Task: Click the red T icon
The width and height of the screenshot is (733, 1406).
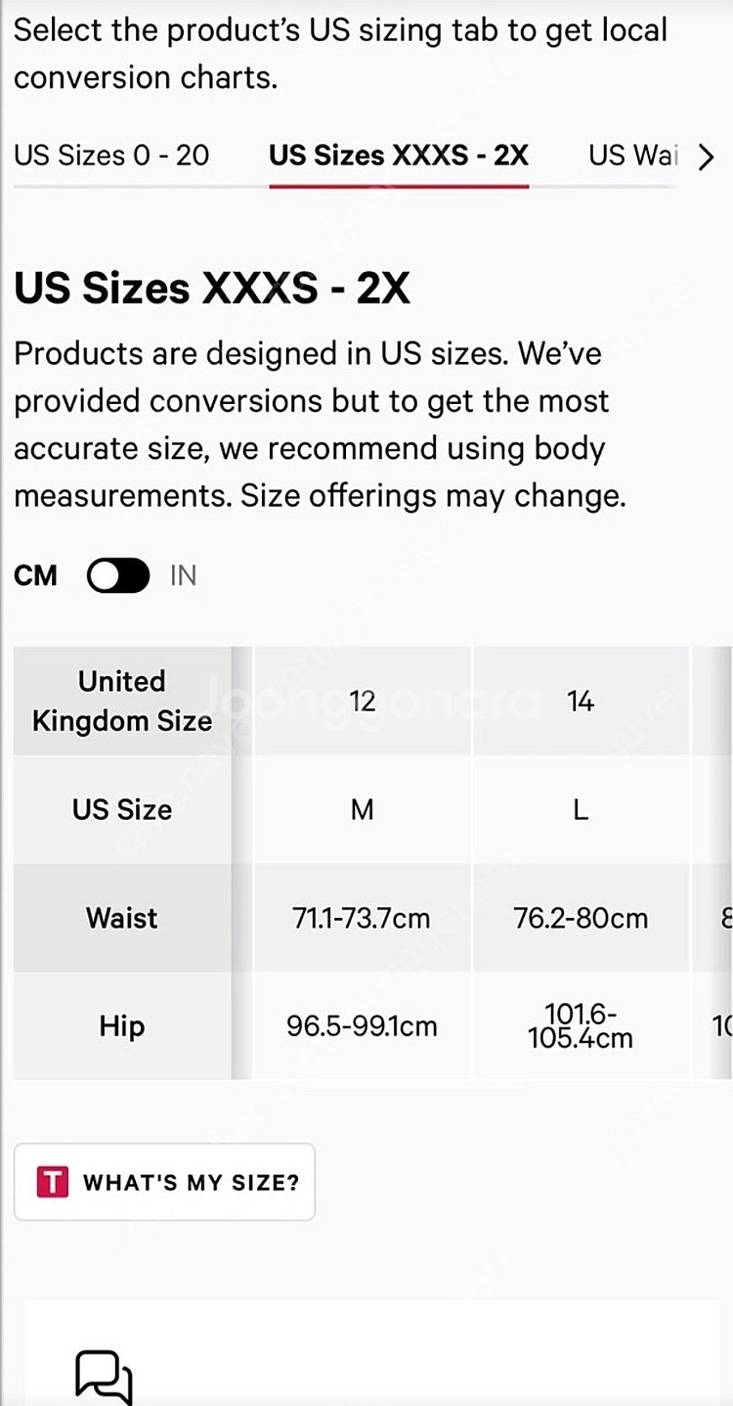Action: (x=52, y=1182)
